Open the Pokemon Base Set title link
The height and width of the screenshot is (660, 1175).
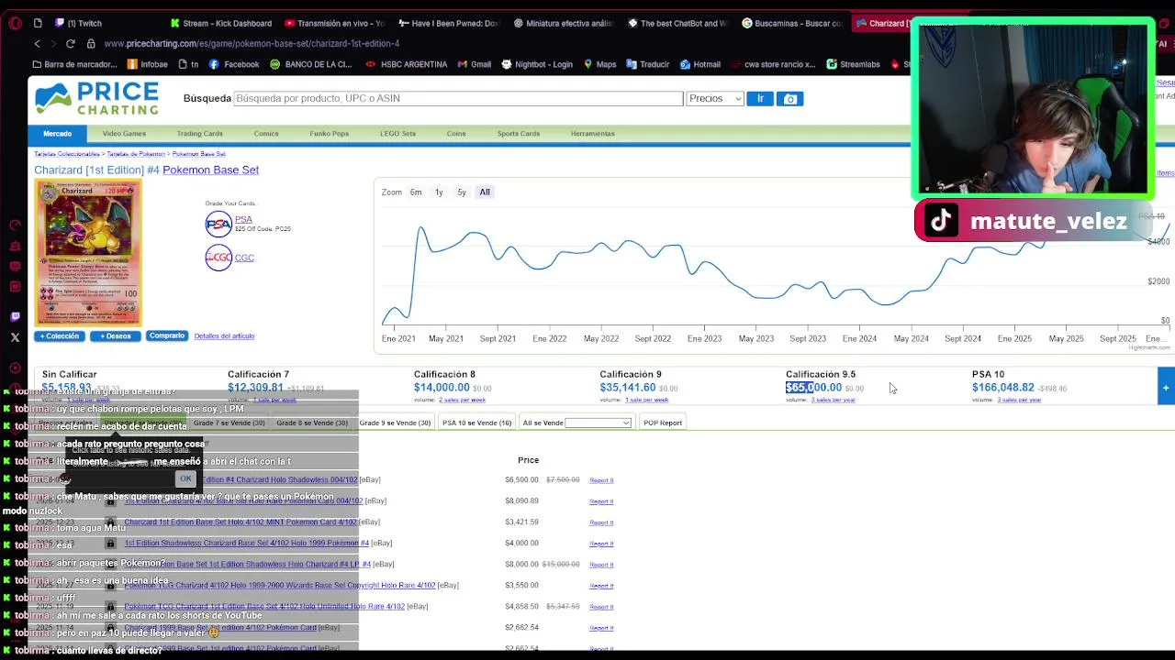[210, 170]
